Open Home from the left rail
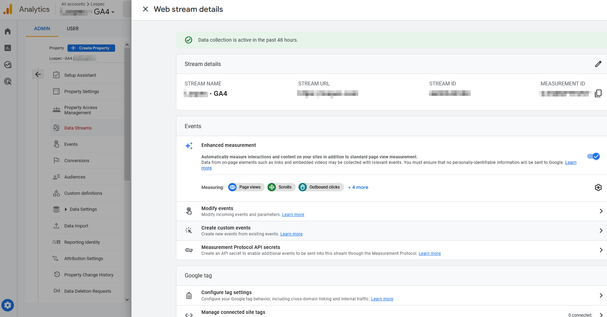 click(x=8, y=31)
